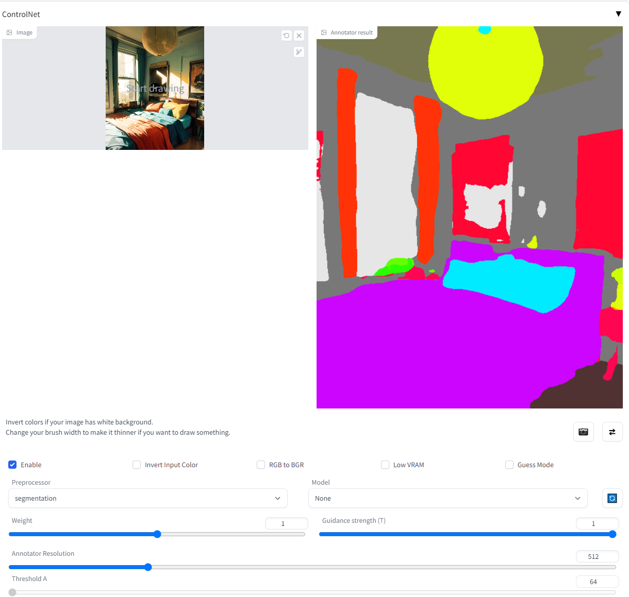Collapse the ControlNet panel
This screenshot has width=629, height=597.
coord(618,14)
